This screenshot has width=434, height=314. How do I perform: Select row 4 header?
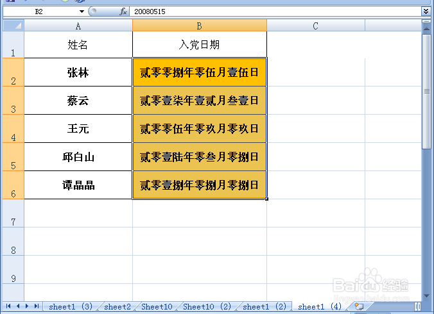coord(13,129)
